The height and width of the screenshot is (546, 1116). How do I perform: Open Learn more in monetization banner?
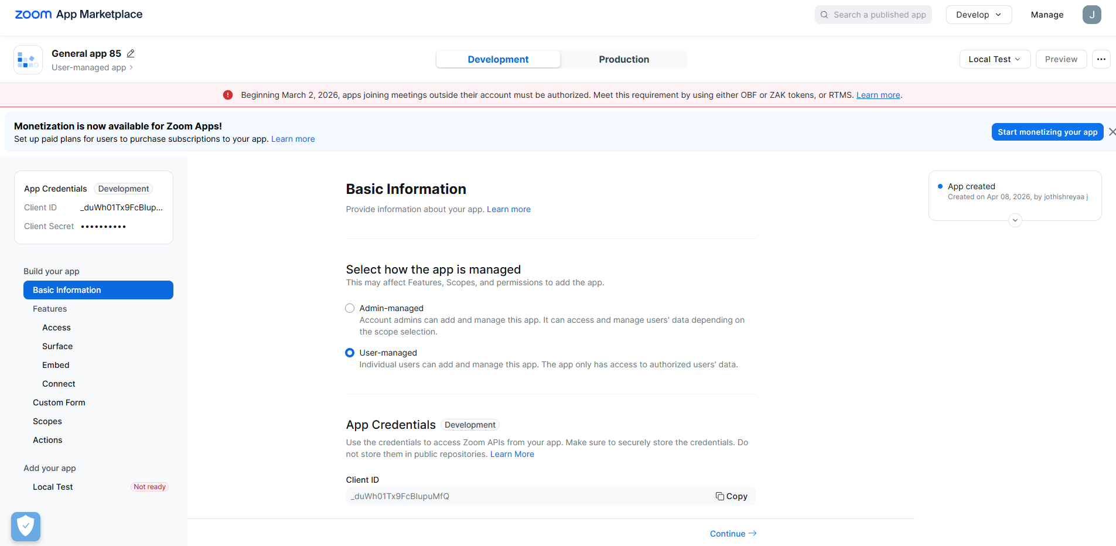[293, 139]
